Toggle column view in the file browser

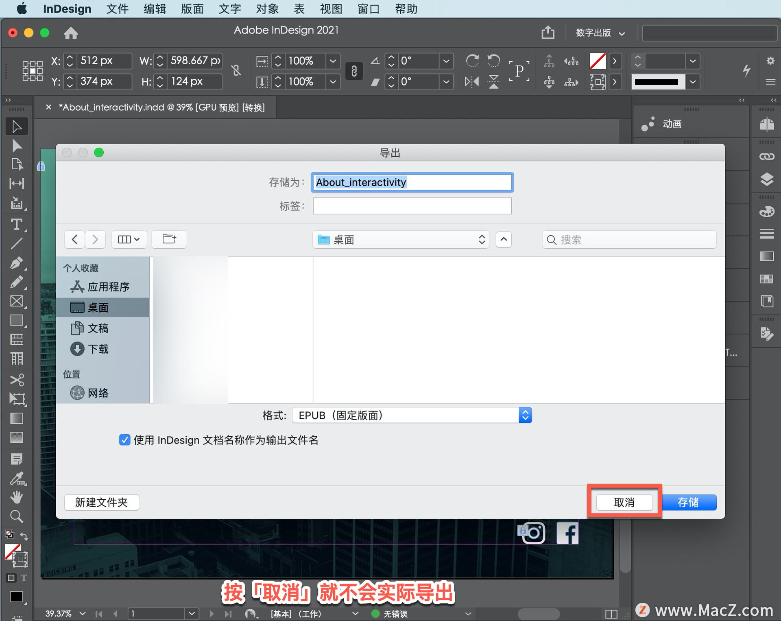129,239
